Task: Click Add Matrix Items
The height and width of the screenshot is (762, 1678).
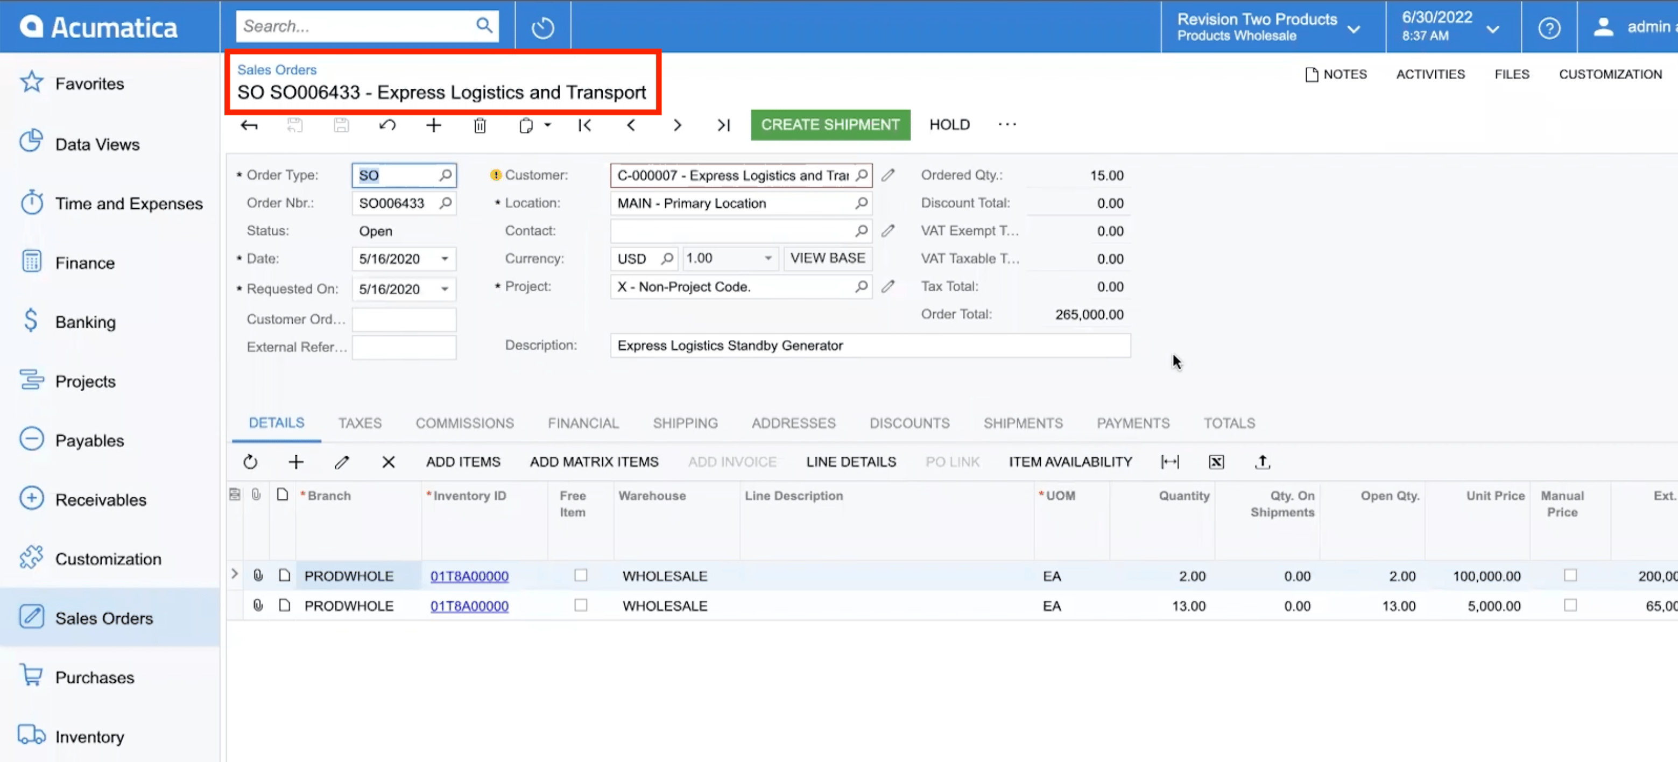Action: click(x=594, y=462)
